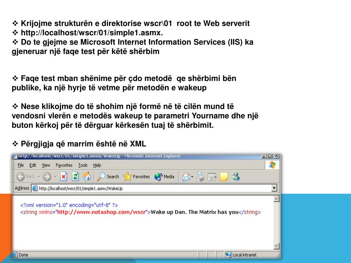Click the 'Address' label
351x263 pixels.
click(x=22, y=188)
